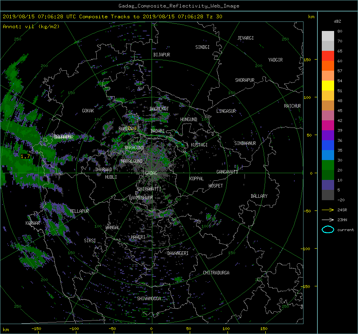Pick the dark green 10-20 dBZ swatch
This screenshot has height=334, width=358.
328,175
